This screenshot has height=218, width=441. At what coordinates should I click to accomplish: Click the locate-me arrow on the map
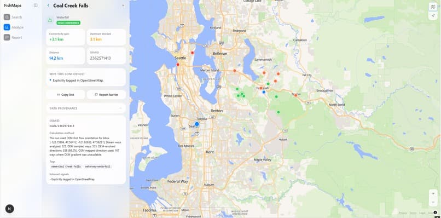click(x=433, y=16)
